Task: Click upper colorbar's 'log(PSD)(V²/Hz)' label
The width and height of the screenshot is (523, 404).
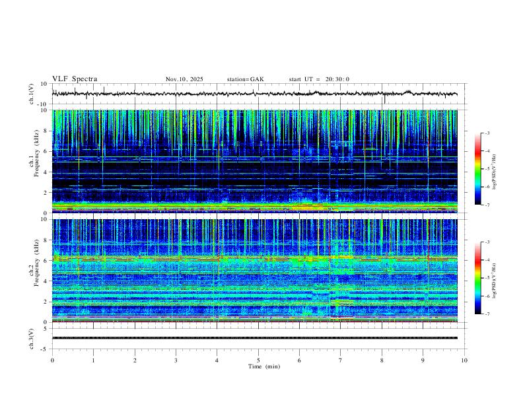Action: click(x=495, y=172)
